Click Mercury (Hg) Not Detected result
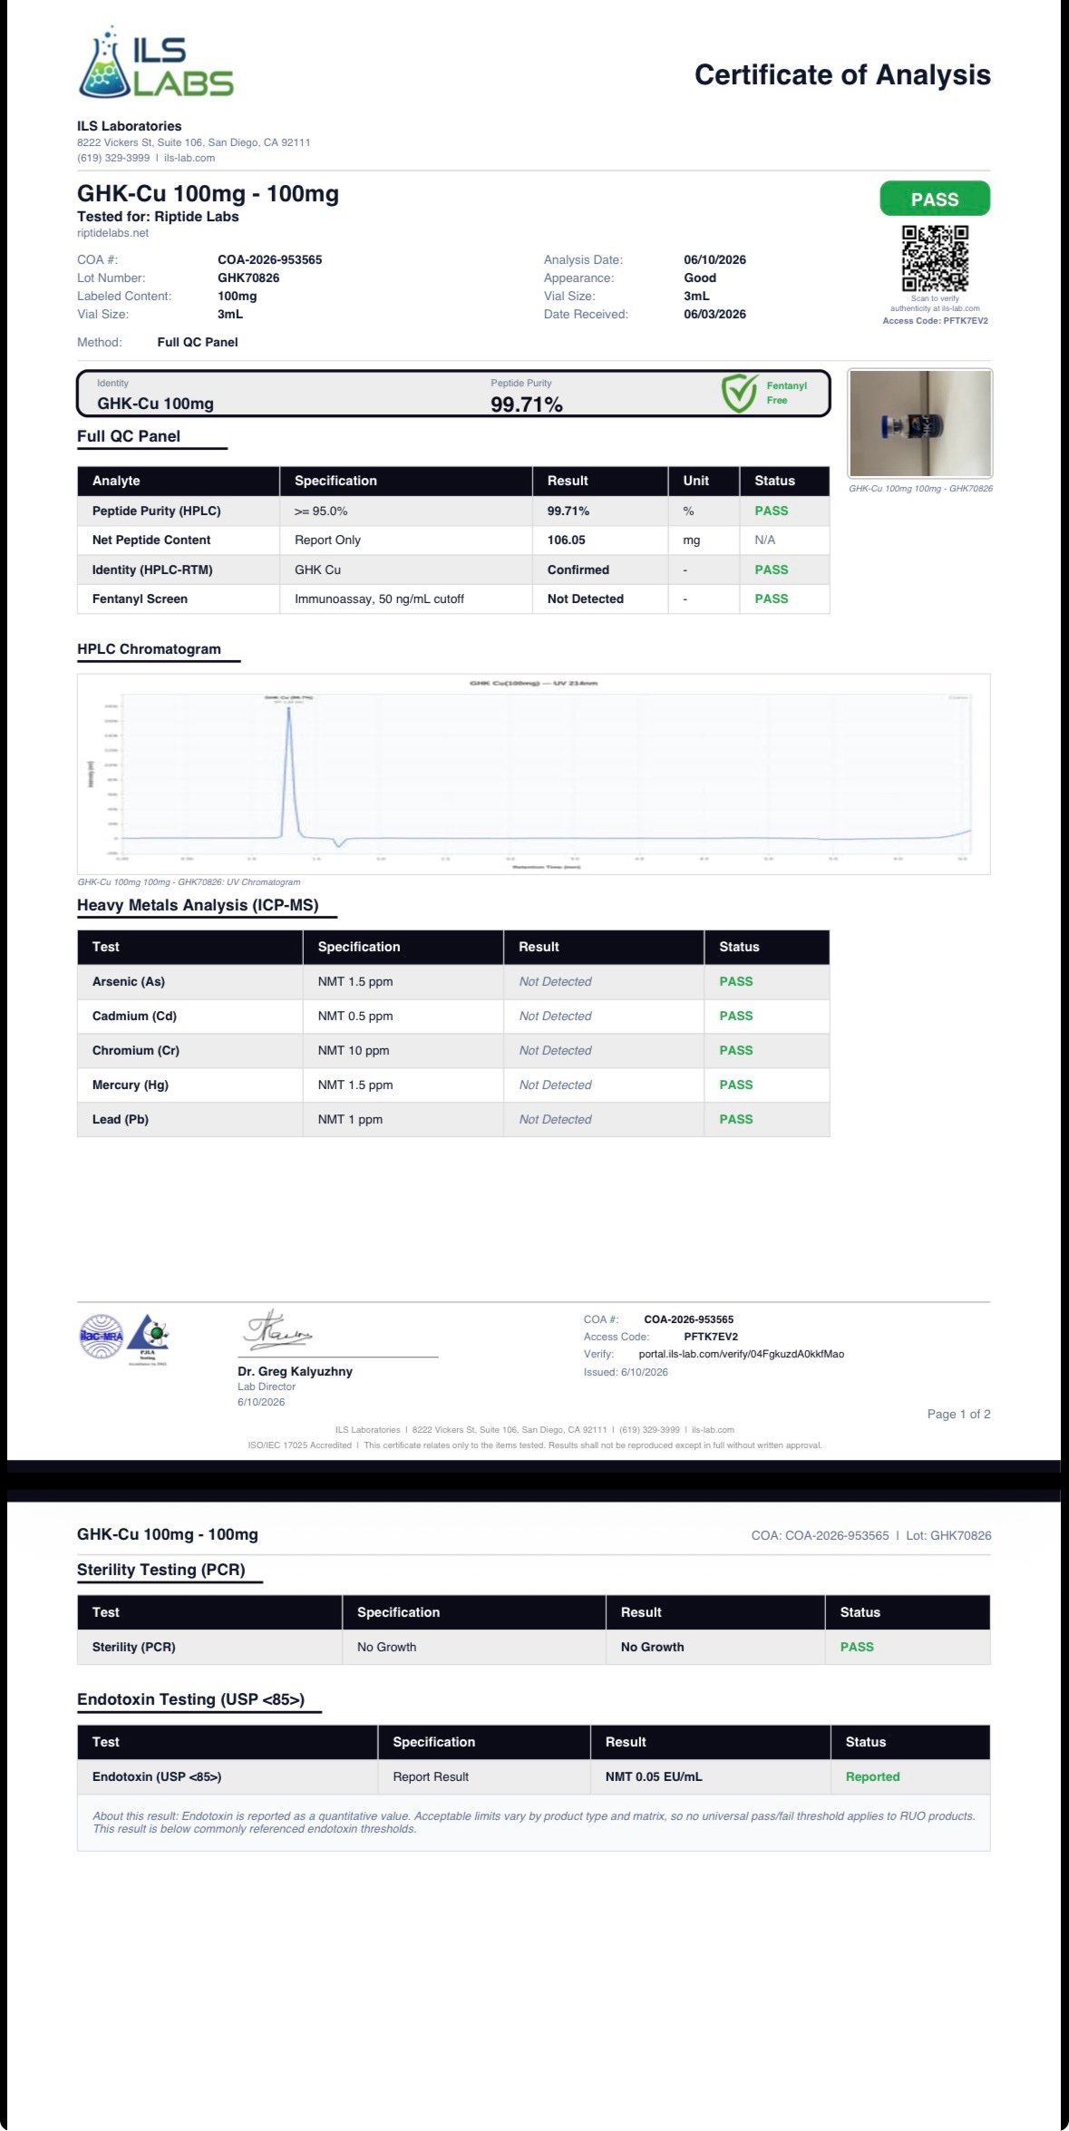The image size is (1069, 2131). coord(555,1085)
